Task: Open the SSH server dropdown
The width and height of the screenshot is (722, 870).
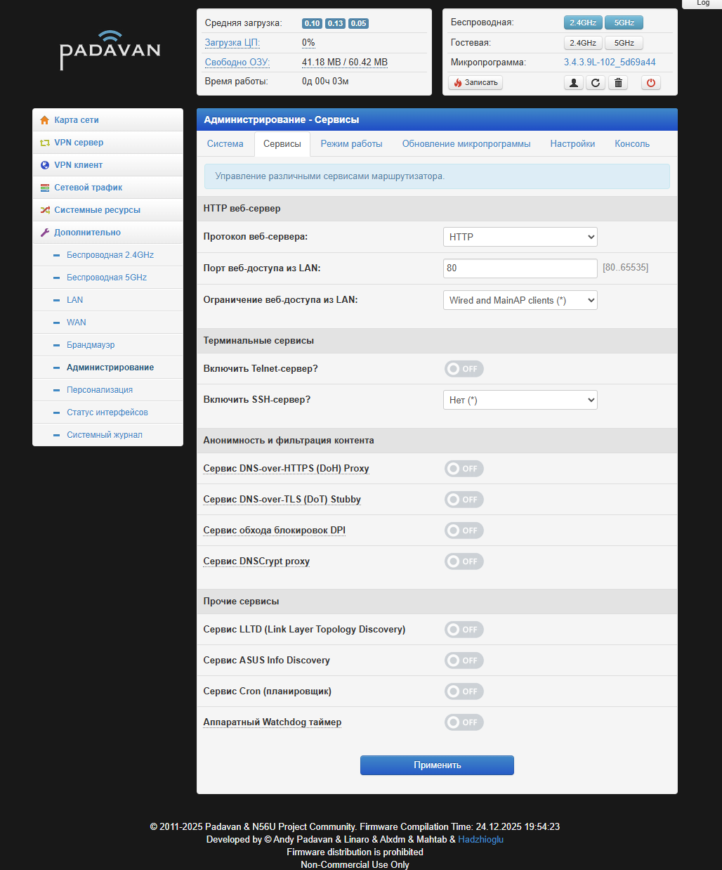Action: click(520, 400)
